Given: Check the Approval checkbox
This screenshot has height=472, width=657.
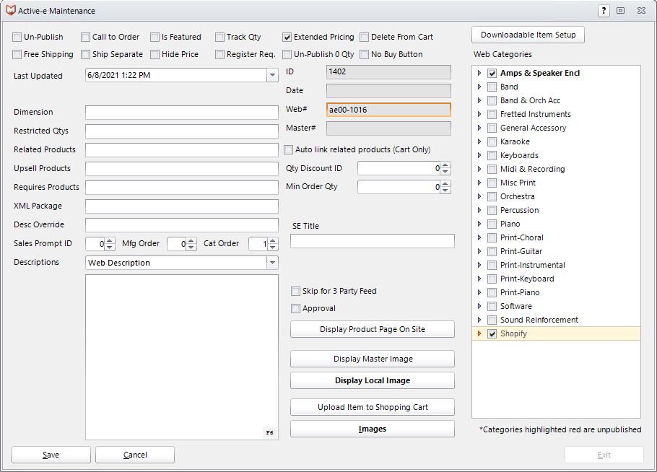Looking at the screenshot, I should pyautogui.click(x=296, y=309).
